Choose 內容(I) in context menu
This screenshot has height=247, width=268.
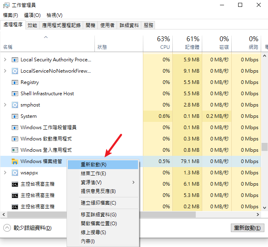[x=103, y=241]
